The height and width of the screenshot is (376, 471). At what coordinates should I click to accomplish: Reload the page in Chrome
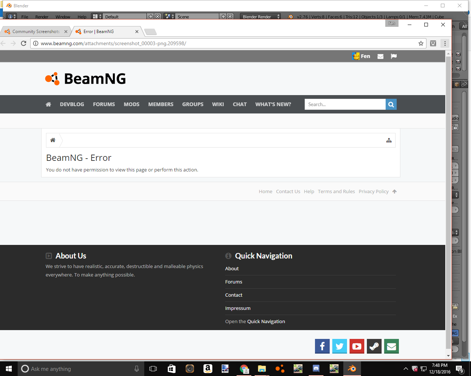pos(24,43)
